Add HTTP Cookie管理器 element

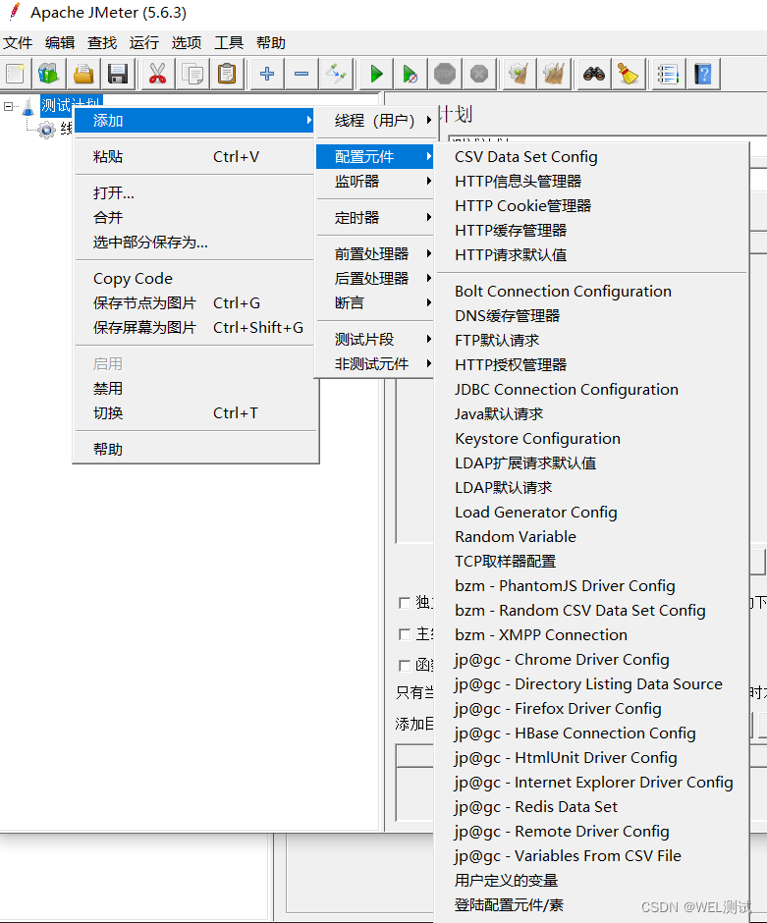tap(591, 206)
